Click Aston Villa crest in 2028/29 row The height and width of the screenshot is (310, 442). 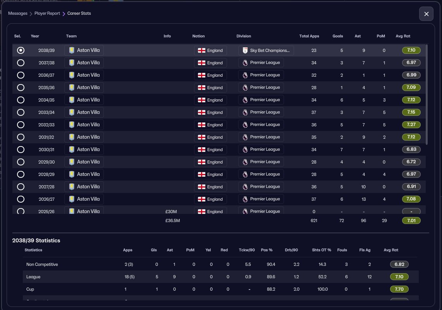tap(72, 174)
